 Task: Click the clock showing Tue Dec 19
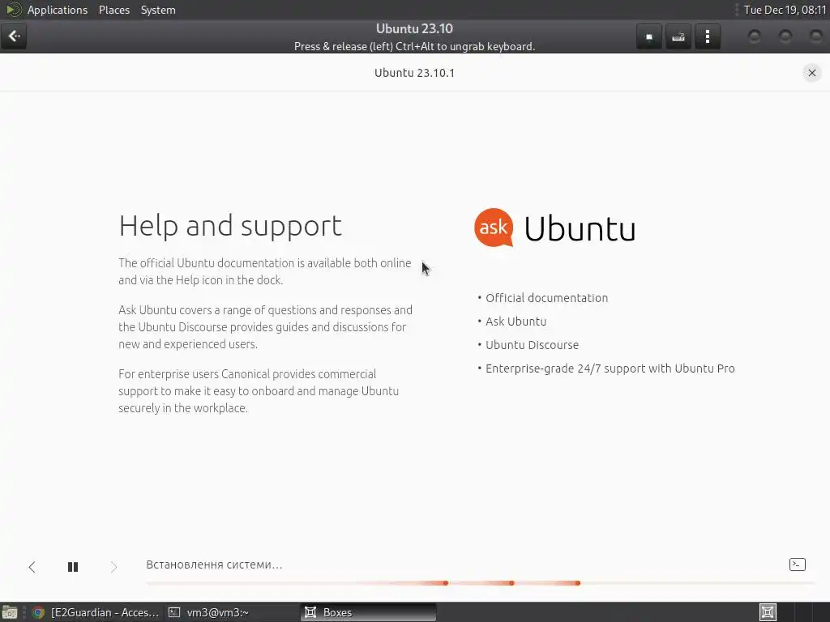click(785, 10)
